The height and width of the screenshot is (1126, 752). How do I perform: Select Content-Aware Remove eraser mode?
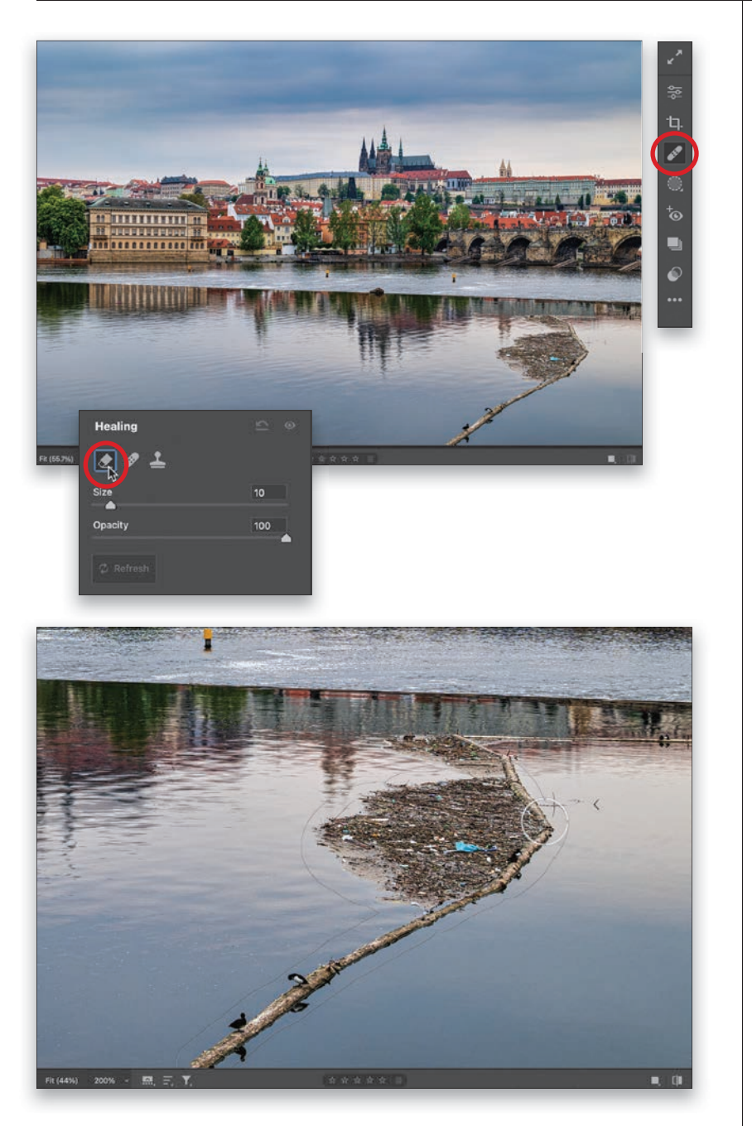105,460
